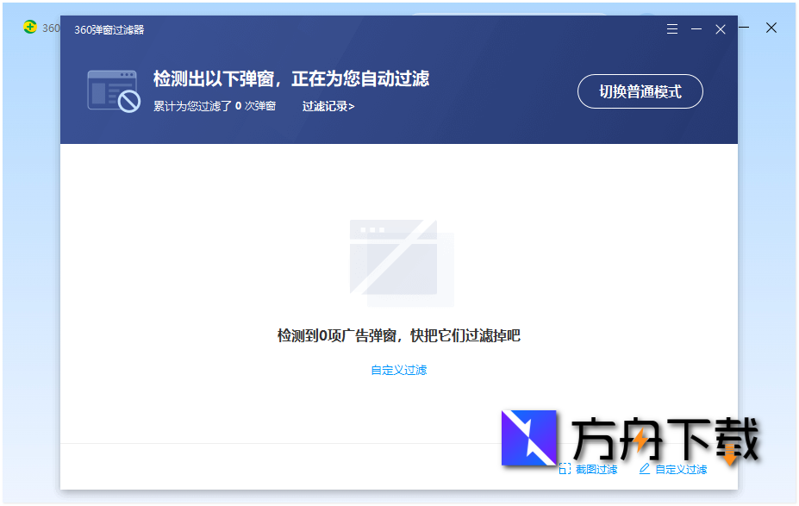The width and height of the screenshot is (799, 506).
Task: Select the pencil icon beside bottom 自定义过滤
Action: [x=643, y=468]
